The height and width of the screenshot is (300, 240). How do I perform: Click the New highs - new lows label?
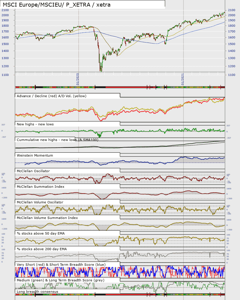coord(35,124)
